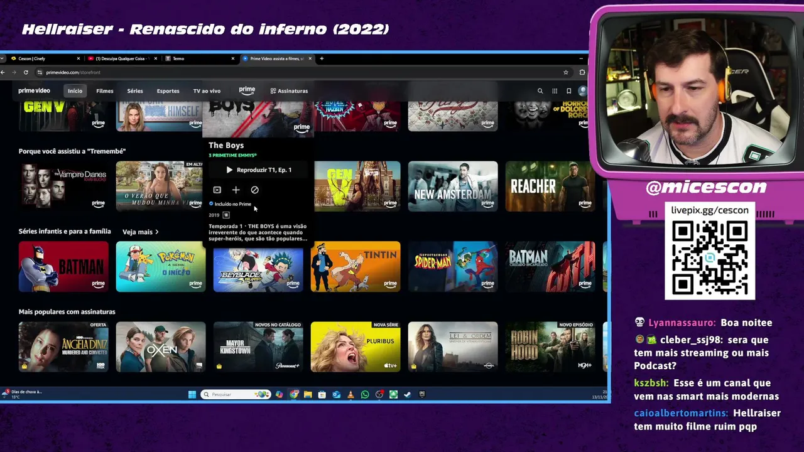Click the livepix QR code on overlay

pos(710,258)
